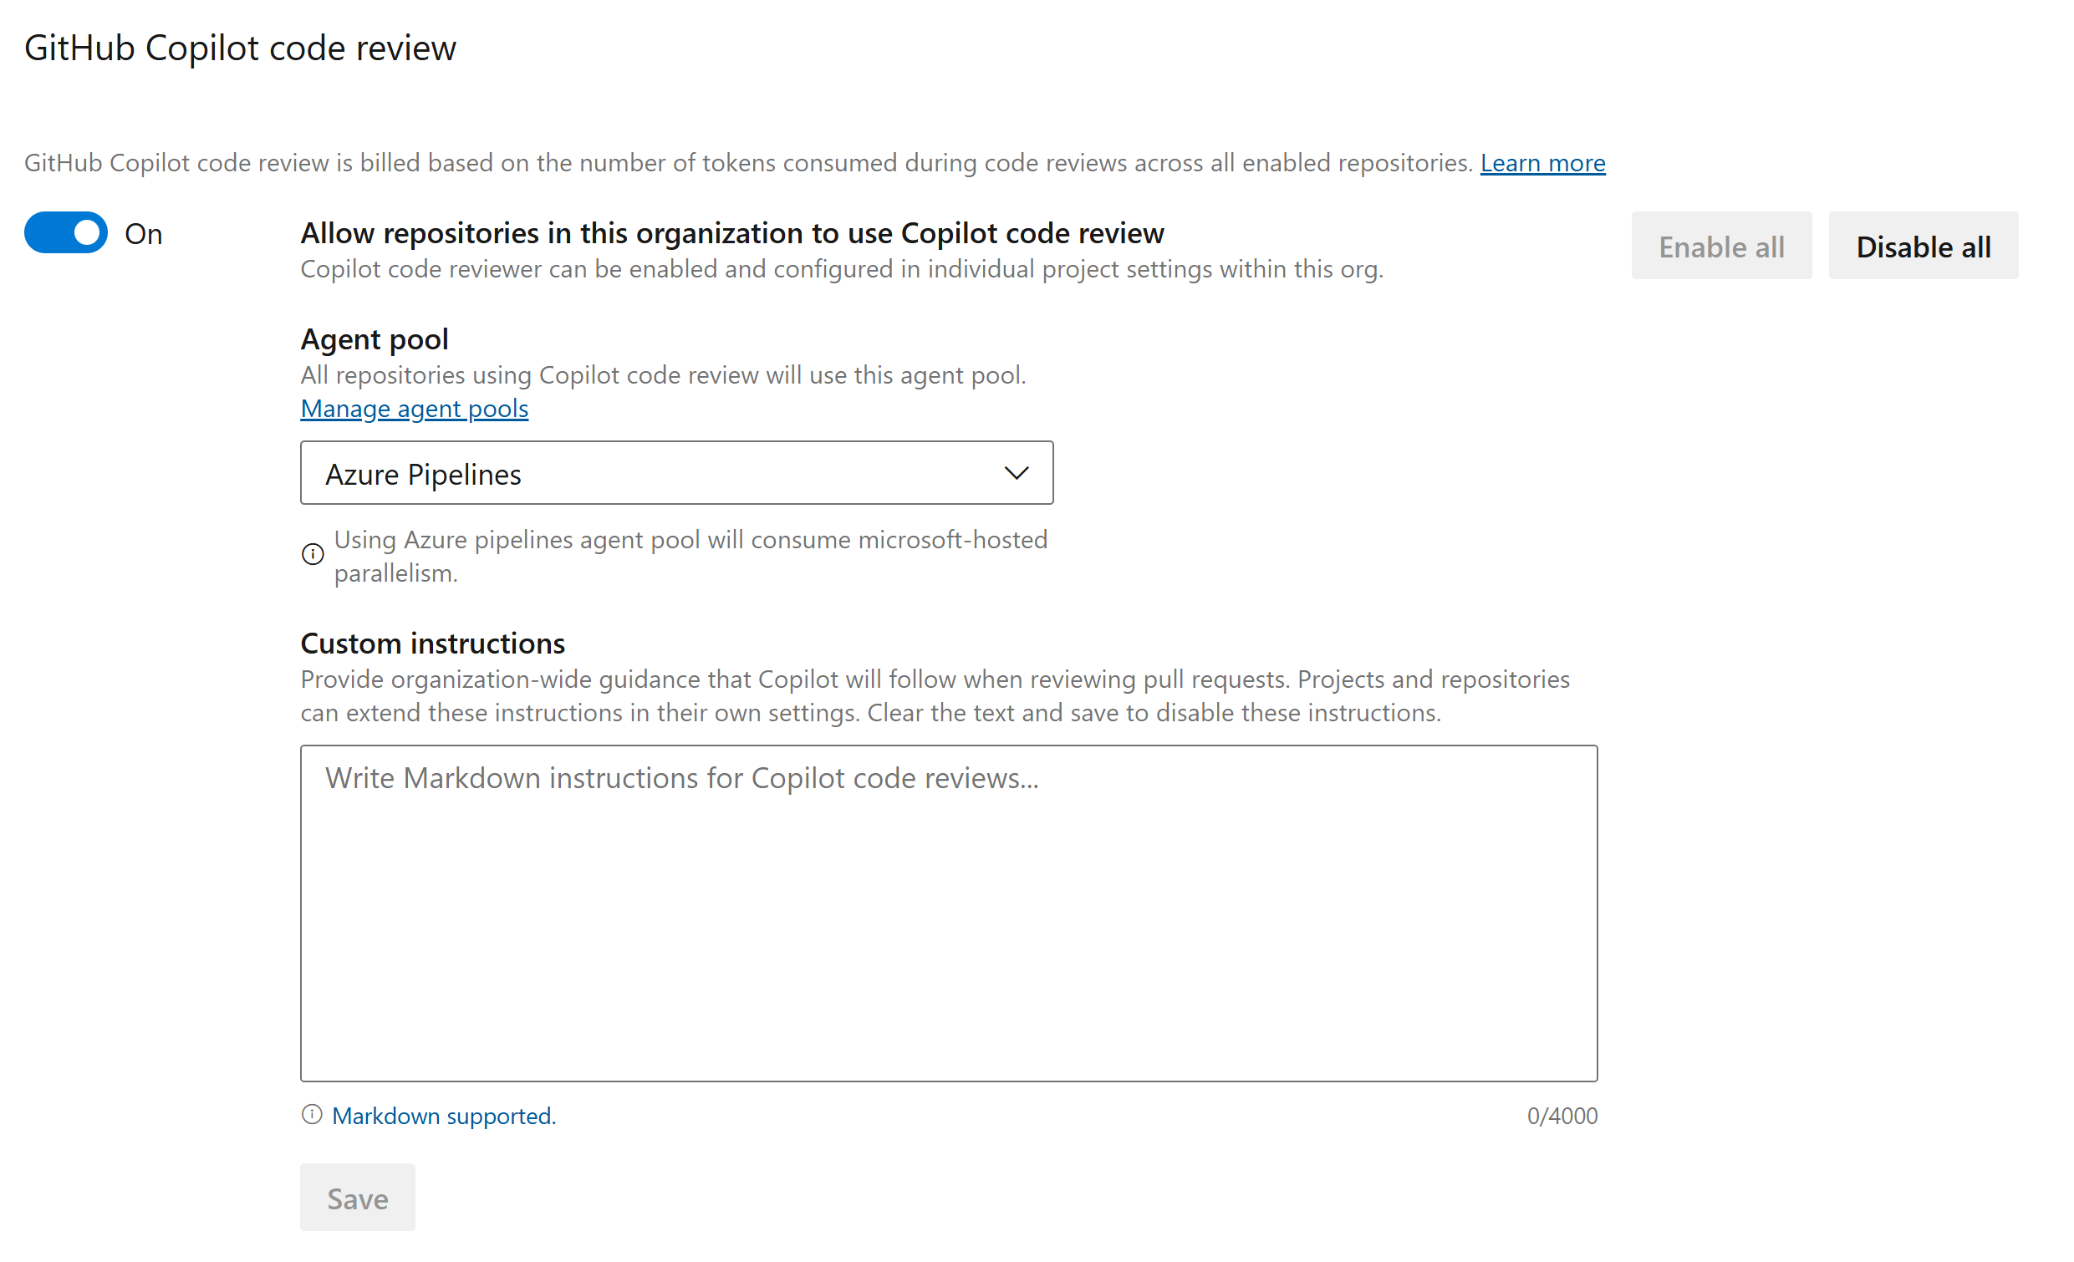Click the info icon before 'Markdown supported'
The image size is (2074, 1262).
pos(312,1114)
